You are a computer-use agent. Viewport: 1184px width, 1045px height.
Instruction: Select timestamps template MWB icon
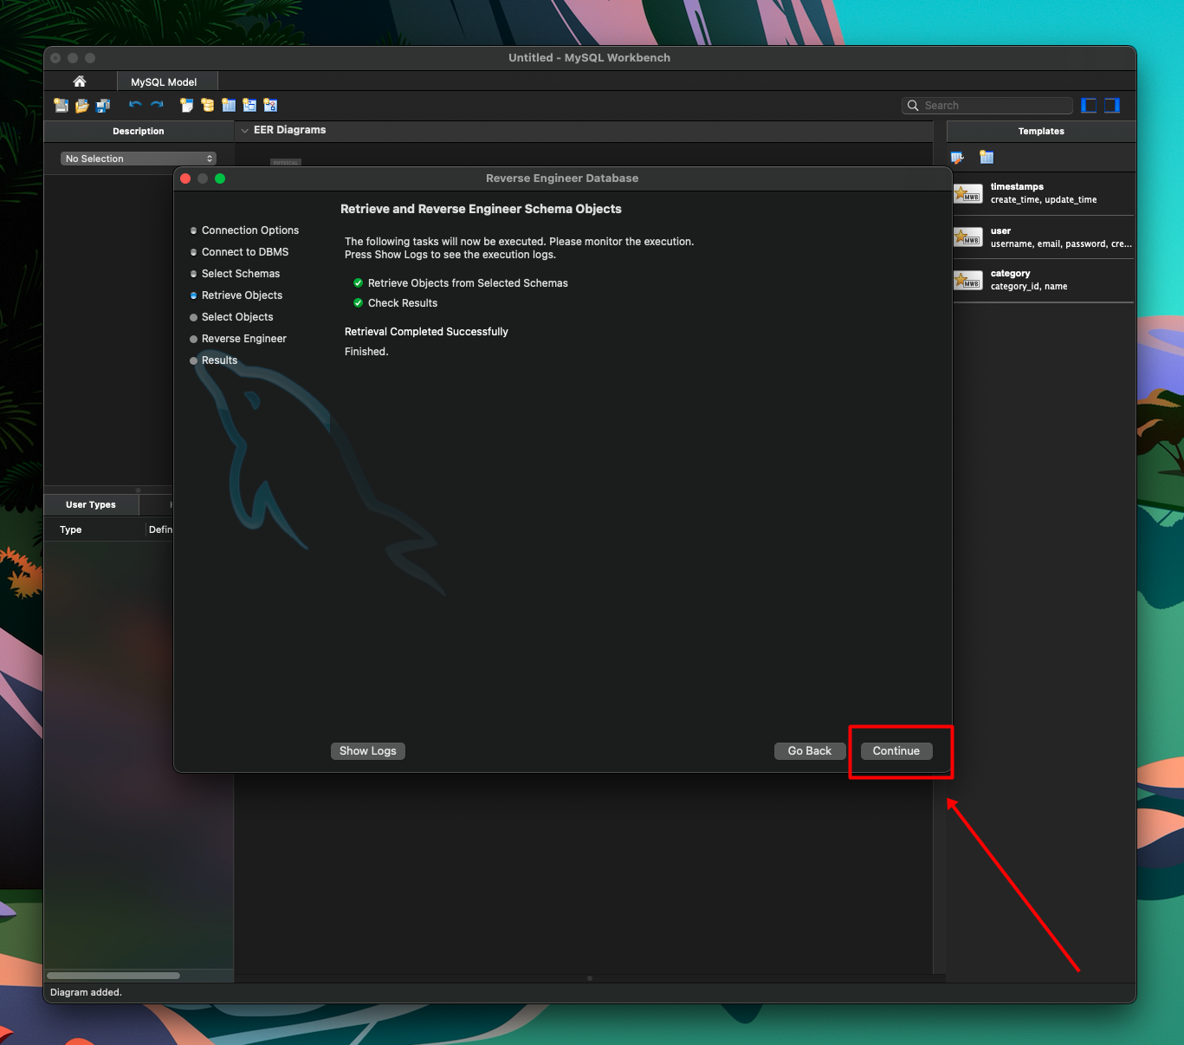coord(968,193)
